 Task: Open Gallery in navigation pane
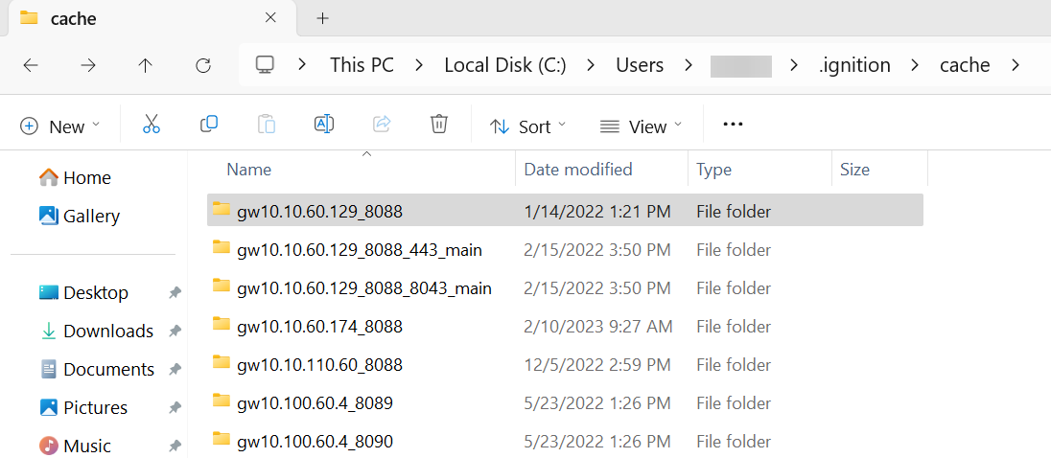(79, 216)
